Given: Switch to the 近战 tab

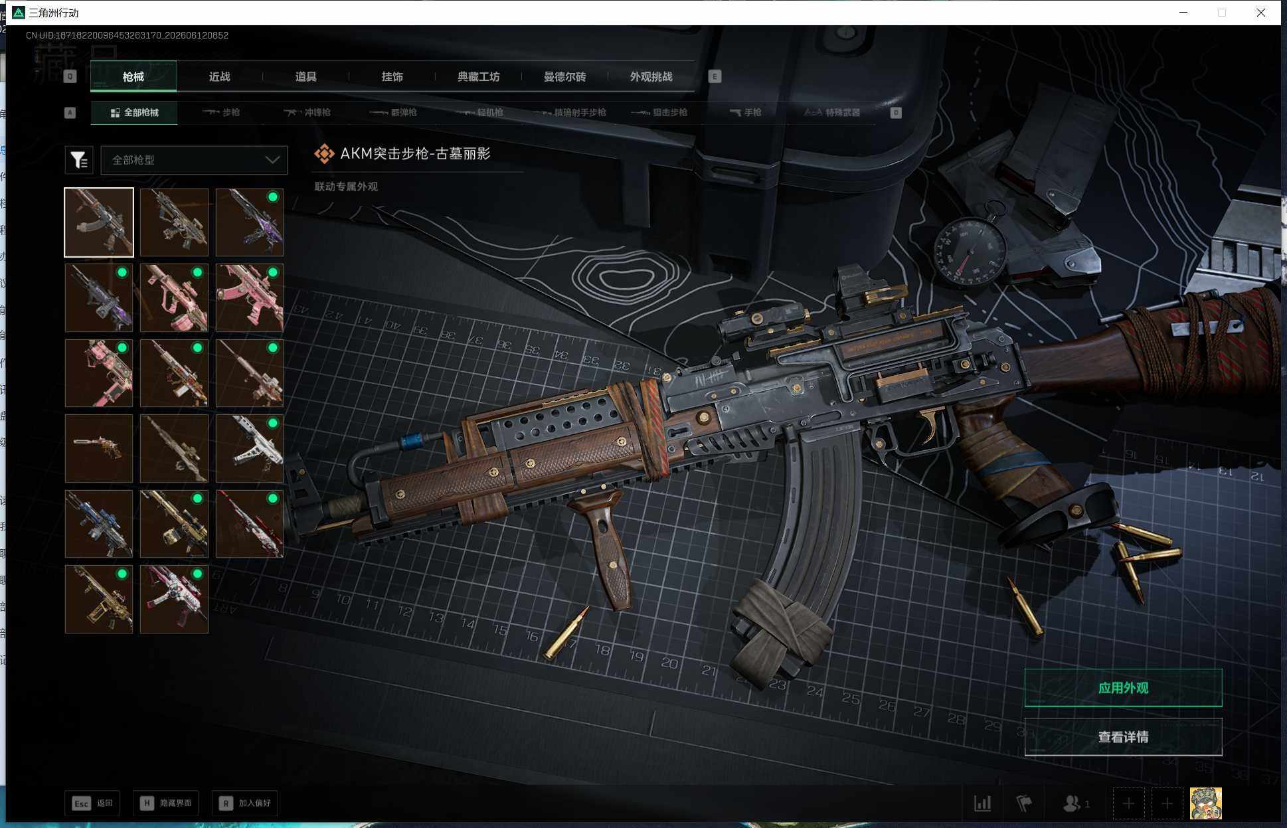Looking at the screenshot, I should (x=220, y=76).
